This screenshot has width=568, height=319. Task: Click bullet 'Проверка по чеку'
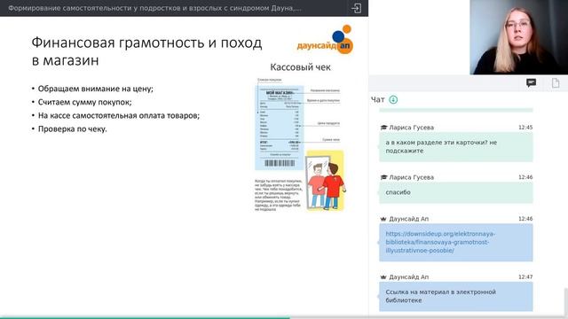tap(73, 129)
